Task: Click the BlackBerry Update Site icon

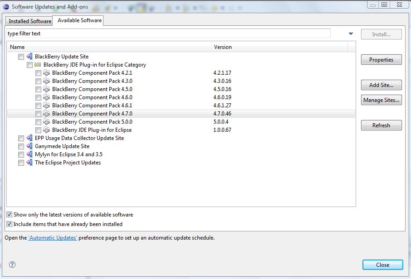Action: coord(29,57)
